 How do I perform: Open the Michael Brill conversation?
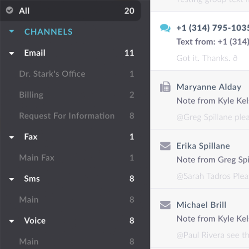point(200,218)
